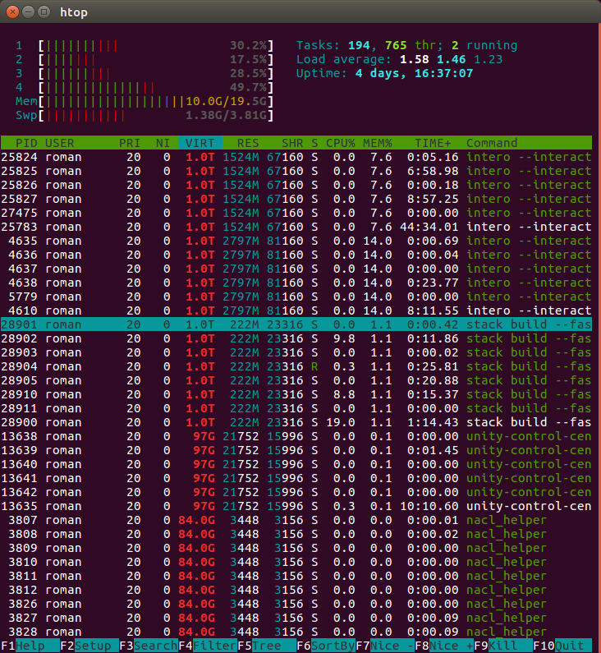Click the F9 Kill button
Image resolution: width=601 pixels, height=653 pixels.
(502, 646)
